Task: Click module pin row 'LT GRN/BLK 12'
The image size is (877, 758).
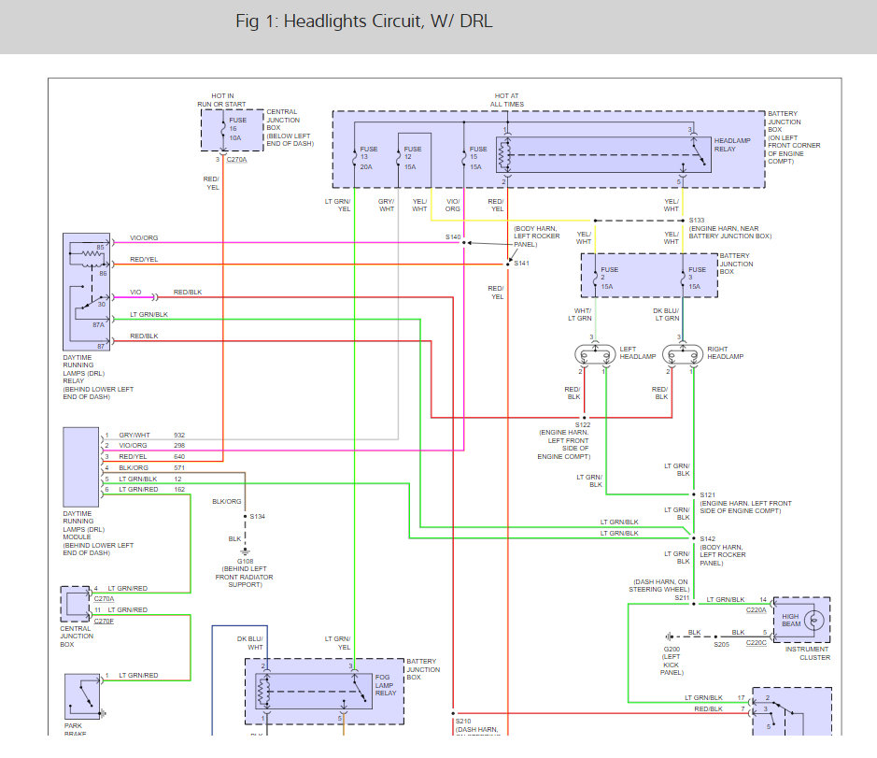Action: point(143,479)
